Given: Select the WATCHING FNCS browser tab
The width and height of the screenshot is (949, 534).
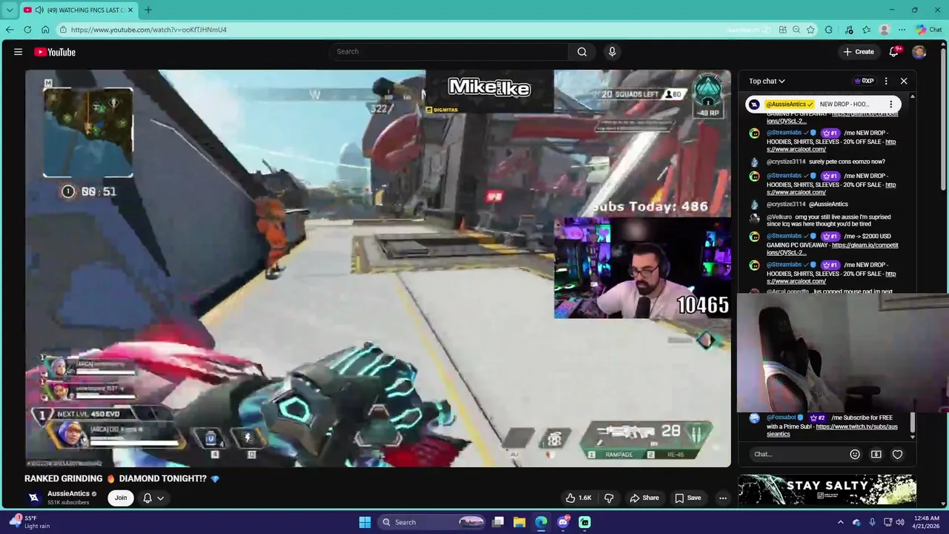Looking at the screenshot, I should (x=78, y=10).
